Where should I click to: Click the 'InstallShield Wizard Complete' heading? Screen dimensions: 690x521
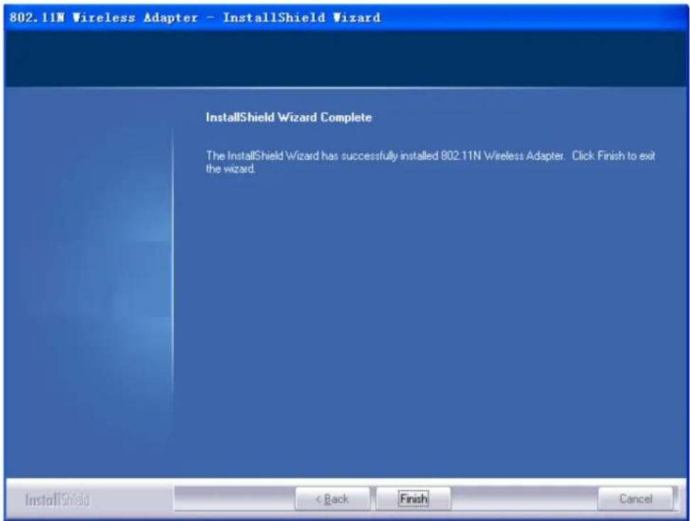(289, 117)
